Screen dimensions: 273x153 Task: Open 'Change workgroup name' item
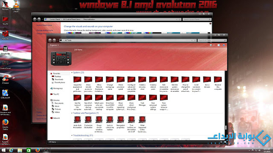click(110, 83)
